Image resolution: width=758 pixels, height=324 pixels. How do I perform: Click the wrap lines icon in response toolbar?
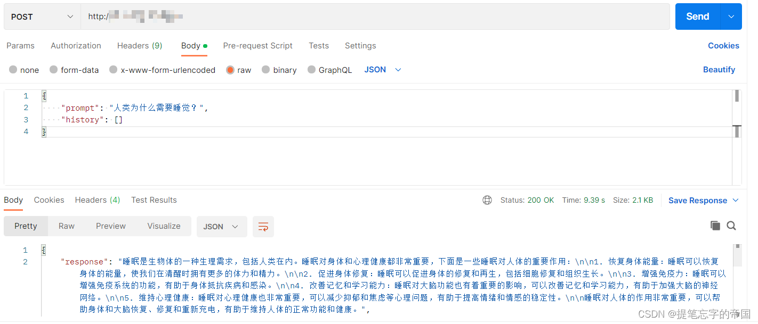263,227
